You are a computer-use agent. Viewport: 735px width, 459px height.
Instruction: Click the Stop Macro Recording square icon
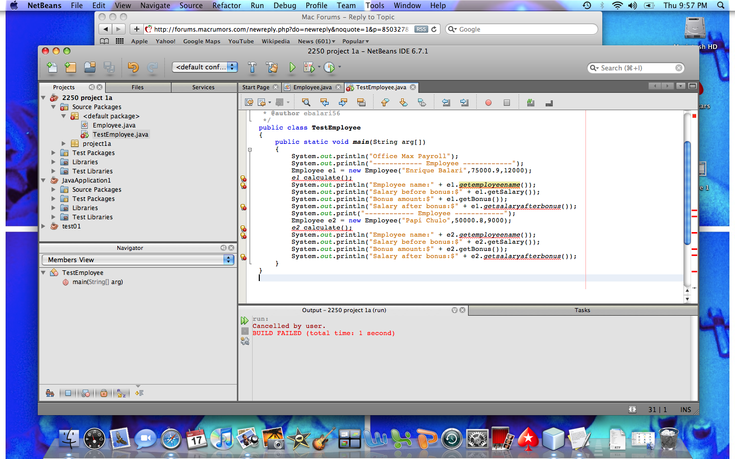pos(507,103)
